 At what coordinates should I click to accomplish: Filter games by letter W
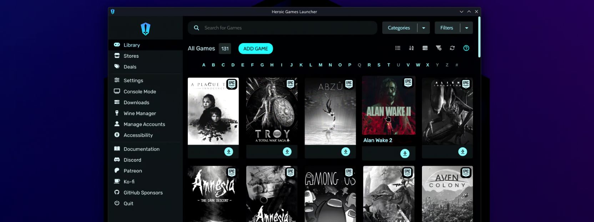point(418,65)
